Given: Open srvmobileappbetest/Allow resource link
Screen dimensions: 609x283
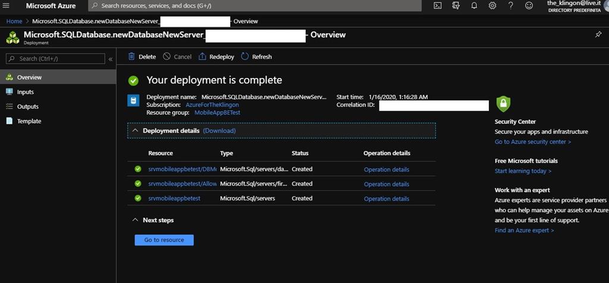Looking at the screenshot, I should tap(183, 184).
